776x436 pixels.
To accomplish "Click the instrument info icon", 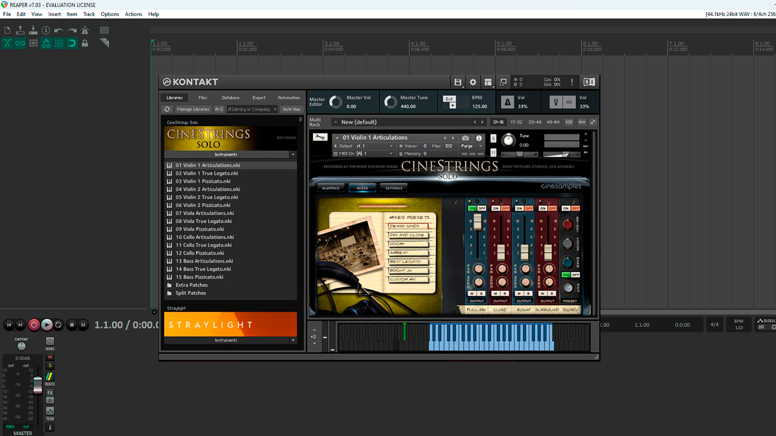I will pos(479,138).
